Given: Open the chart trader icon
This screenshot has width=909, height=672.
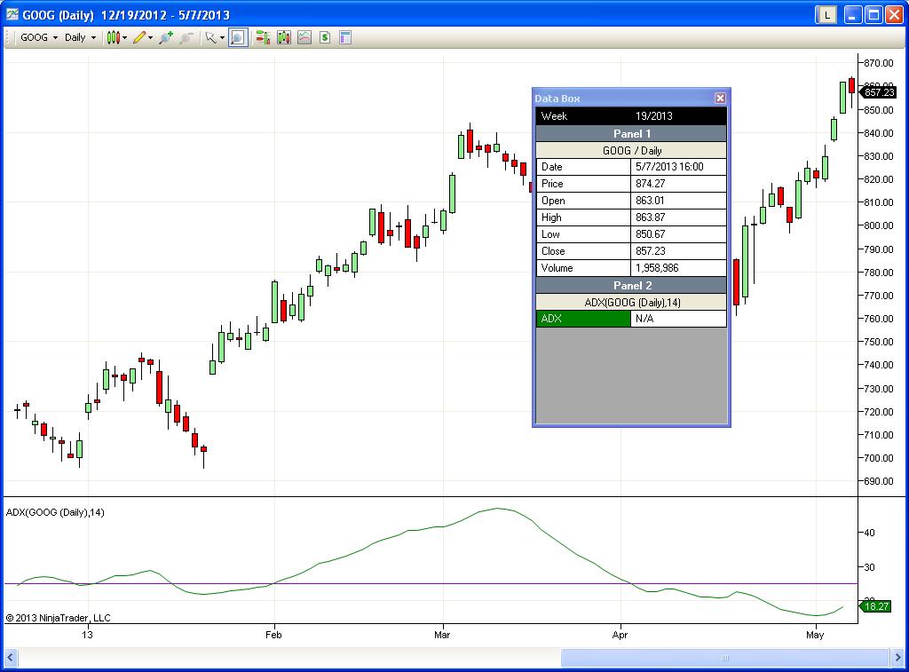Looking at the screenshot, I should (263, 37).
